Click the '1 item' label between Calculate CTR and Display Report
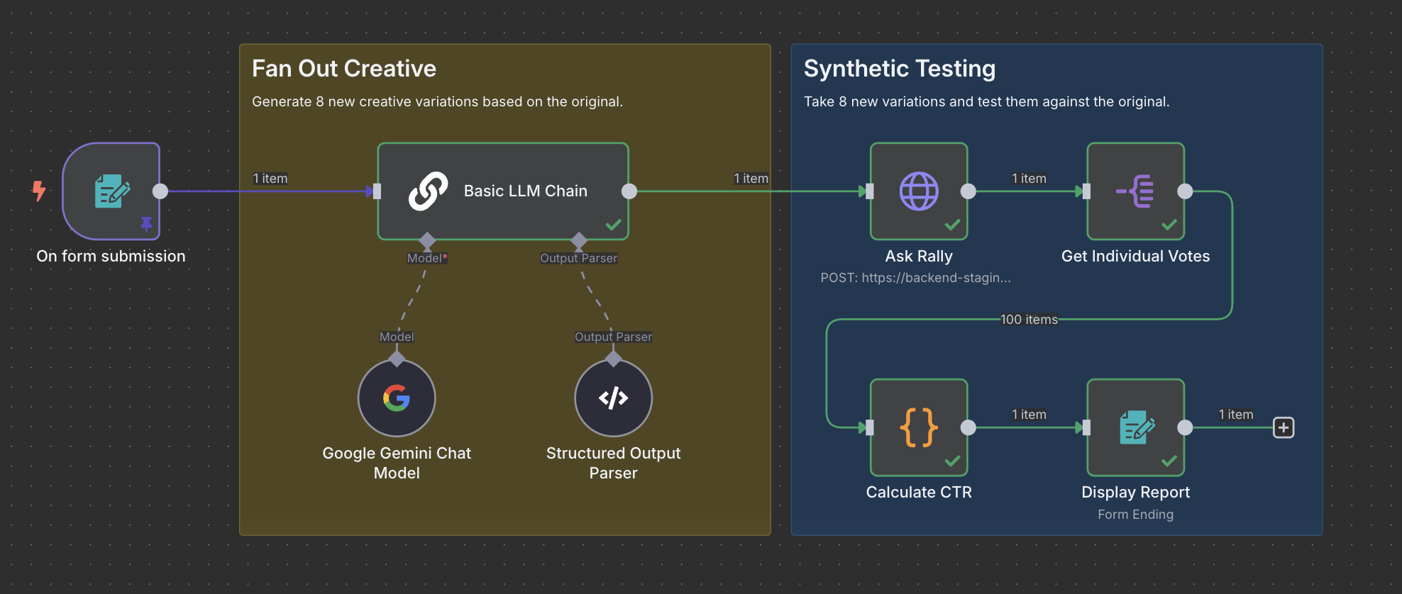1402x594 pixels. (x=1029, y=415)
